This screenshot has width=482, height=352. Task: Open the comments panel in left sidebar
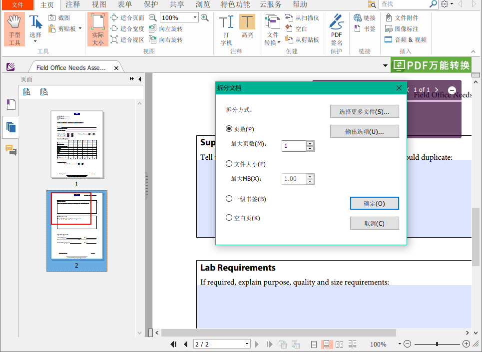(x=10, y=150)
